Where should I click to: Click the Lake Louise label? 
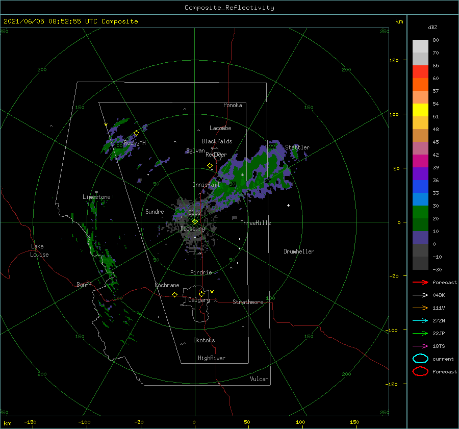point(39,250)
